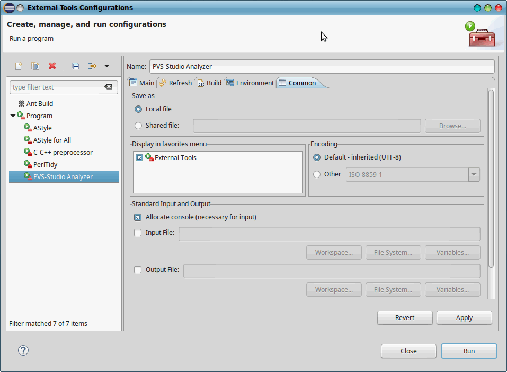
Task: Select the Shared file radio button
Action: (x=138, y=126)
